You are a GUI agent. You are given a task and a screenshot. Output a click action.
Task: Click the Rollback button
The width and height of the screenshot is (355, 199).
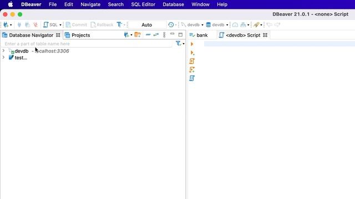[102, 24]
